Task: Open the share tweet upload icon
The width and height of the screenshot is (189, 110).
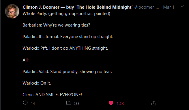Action: [x=154, y=103]
